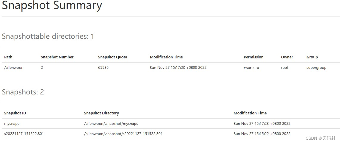Click the Owner column header
Image resolution: width=340 pixels, height=143 pixels.
click(x=287, y=57)
